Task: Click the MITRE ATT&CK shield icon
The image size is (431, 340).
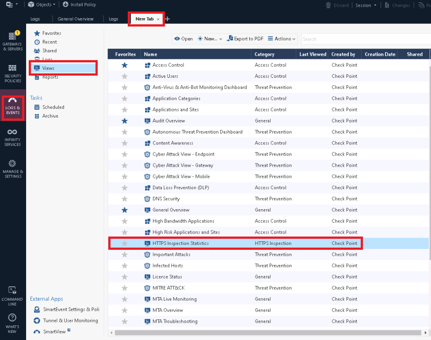Action: pos(147,288)
